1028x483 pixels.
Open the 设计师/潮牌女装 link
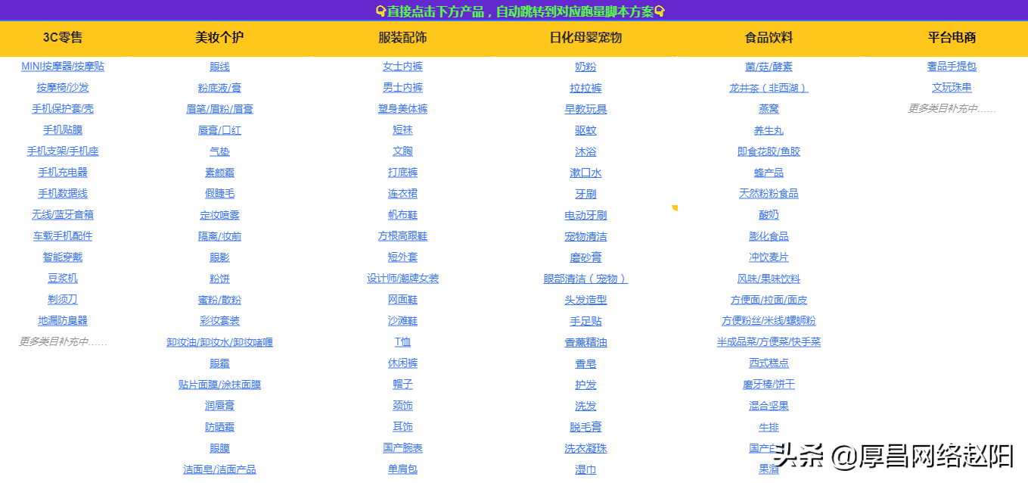pos(402,279)
